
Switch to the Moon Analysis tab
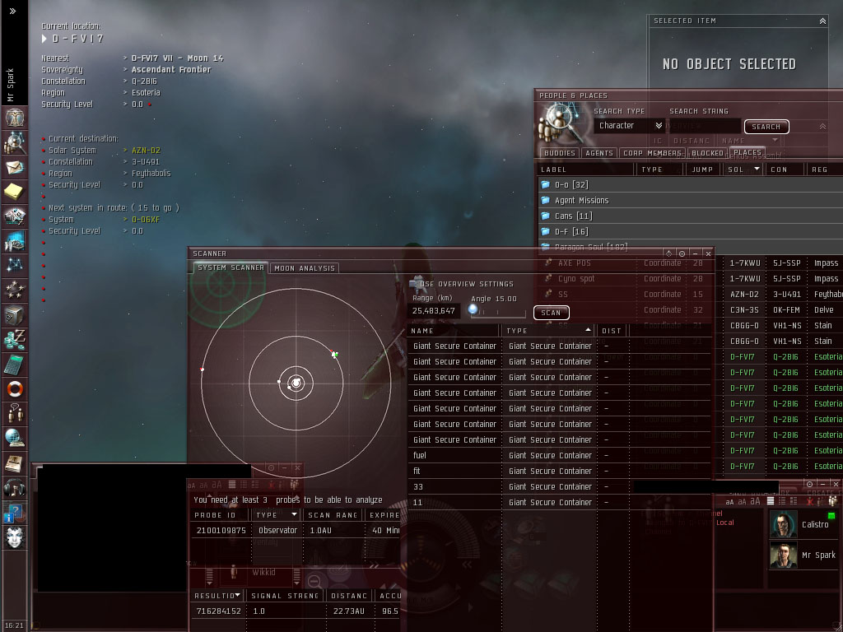click(305, 268)
